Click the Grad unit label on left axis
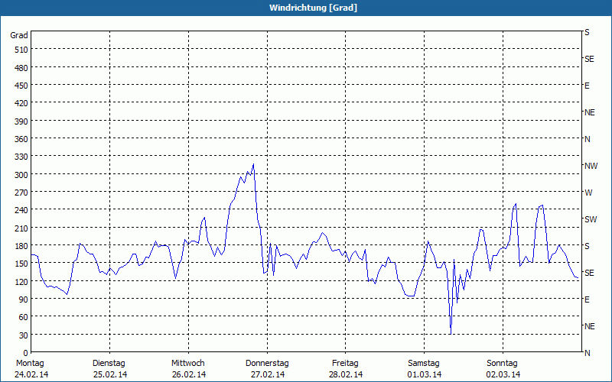 (18, 35)
